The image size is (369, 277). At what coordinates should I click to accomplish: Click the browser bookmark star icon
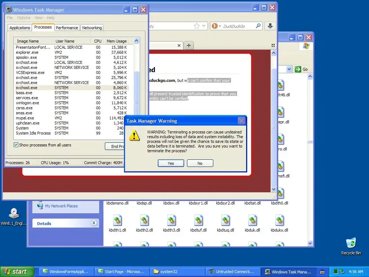click(x=196, y=26)
